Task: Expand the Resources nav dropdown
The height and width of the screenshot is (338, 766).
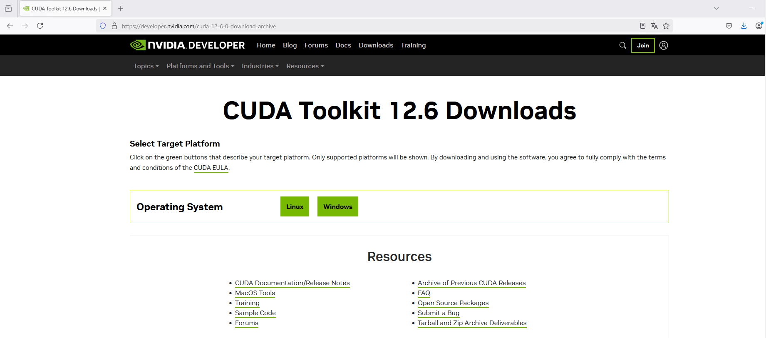Action: (x=305, y=66)
